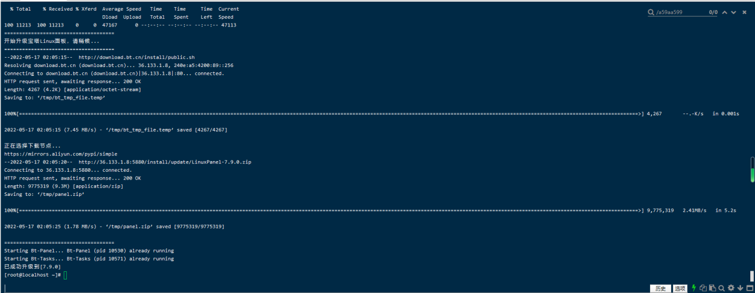Open the 选项 options button
755x293 pixels.
point(680,288)
